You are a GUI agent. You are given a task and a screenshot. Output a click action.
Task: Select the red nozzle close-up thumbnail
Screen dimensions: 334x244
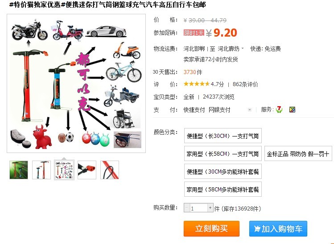[87, 170]
